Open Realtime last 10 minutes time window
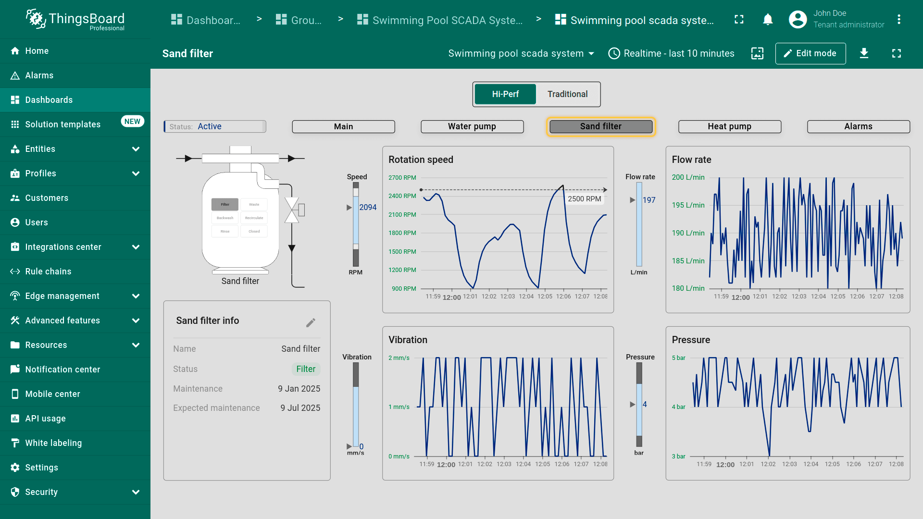Image resolution: width=923 pixels, height=519 pixels. coord(671,53)
